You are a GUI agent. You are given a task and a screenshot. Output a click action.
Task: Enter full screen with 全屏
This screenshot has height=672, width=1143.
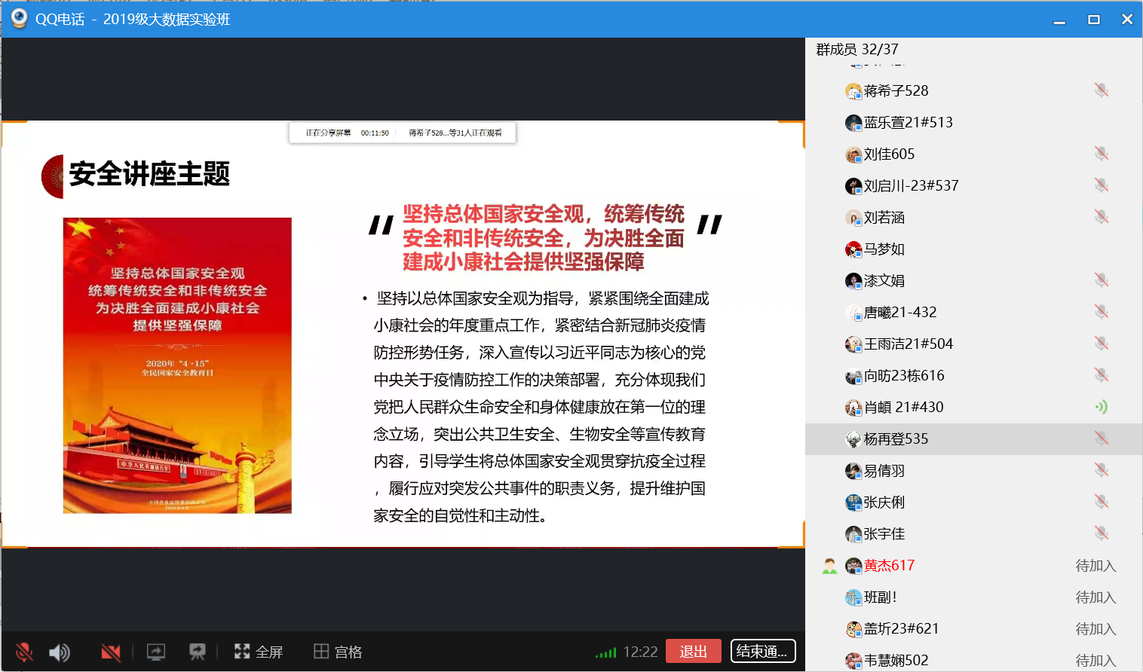259,652
